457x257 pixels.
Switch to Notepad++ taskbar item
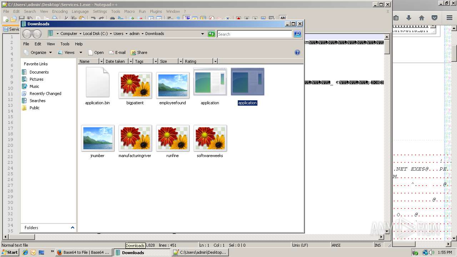(x=200, y=252)
